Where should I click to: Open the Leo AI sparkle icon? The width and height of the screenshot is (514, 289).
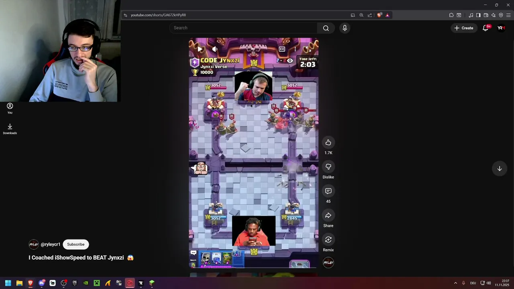coord(494,15)
